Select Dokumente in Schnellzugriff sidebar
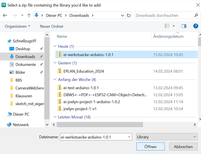 [26, 64]
